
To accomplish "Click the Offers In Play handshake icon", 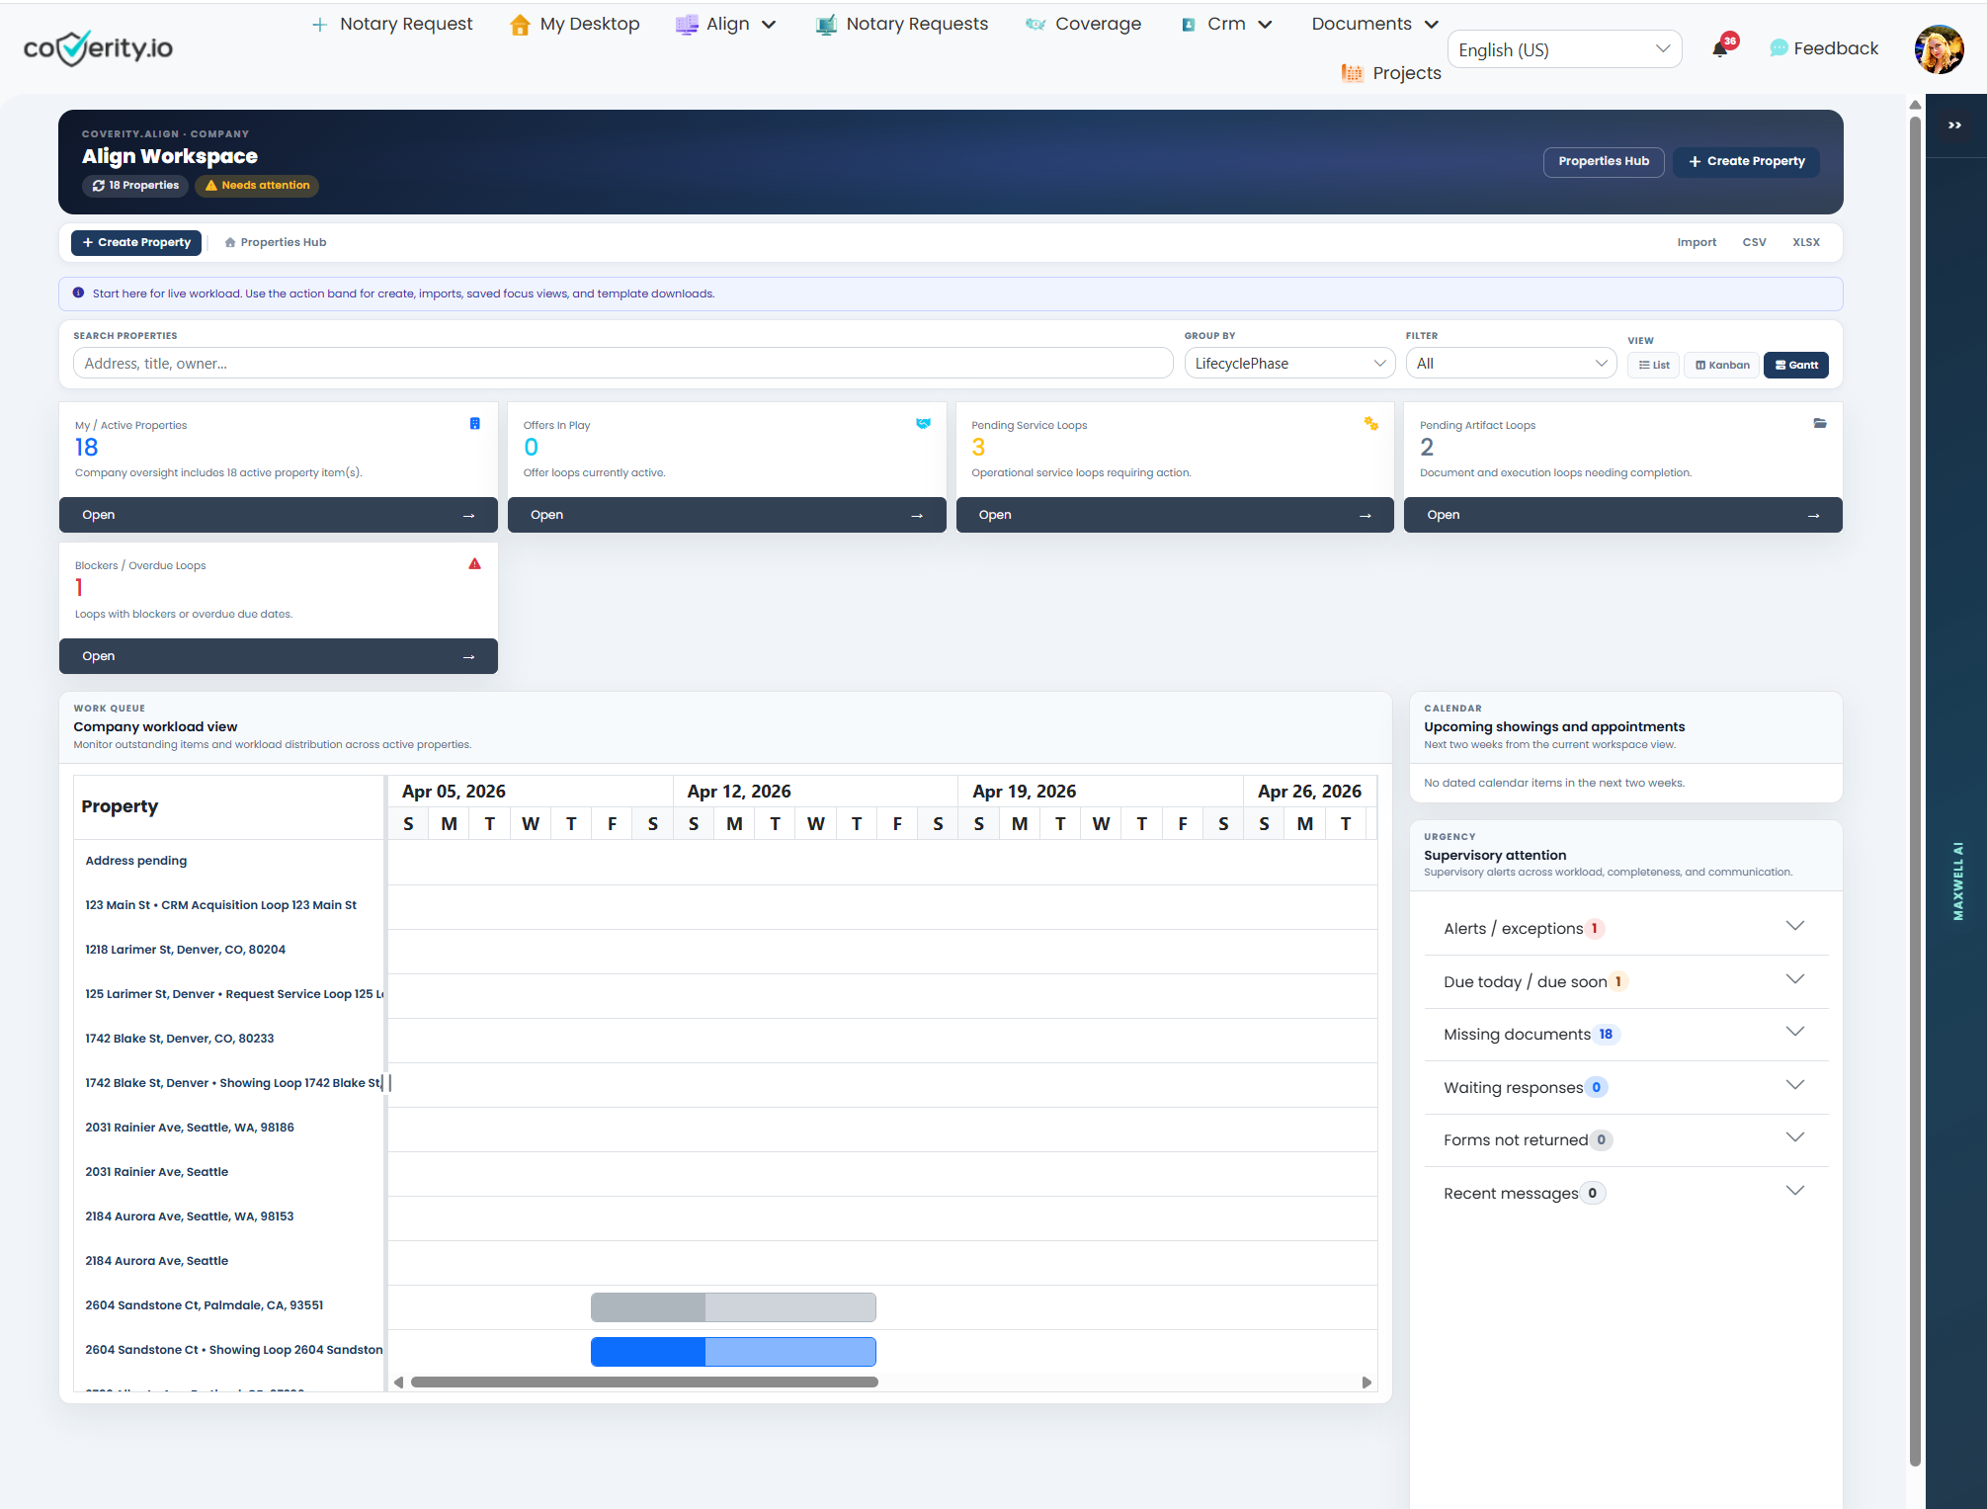I will point(923,424).
